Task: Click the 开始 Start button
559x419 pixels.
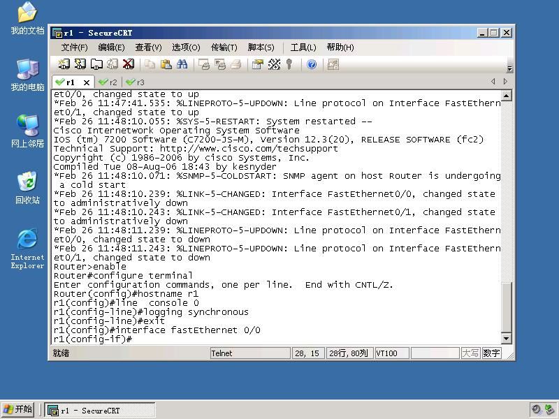Action: coord(18,410)
